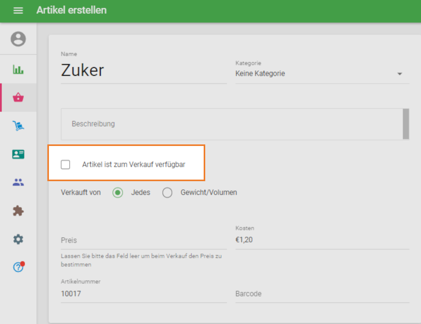This screenshot has width=421, height=324.
Task: Click the Barcode input field
Action: 322,294
